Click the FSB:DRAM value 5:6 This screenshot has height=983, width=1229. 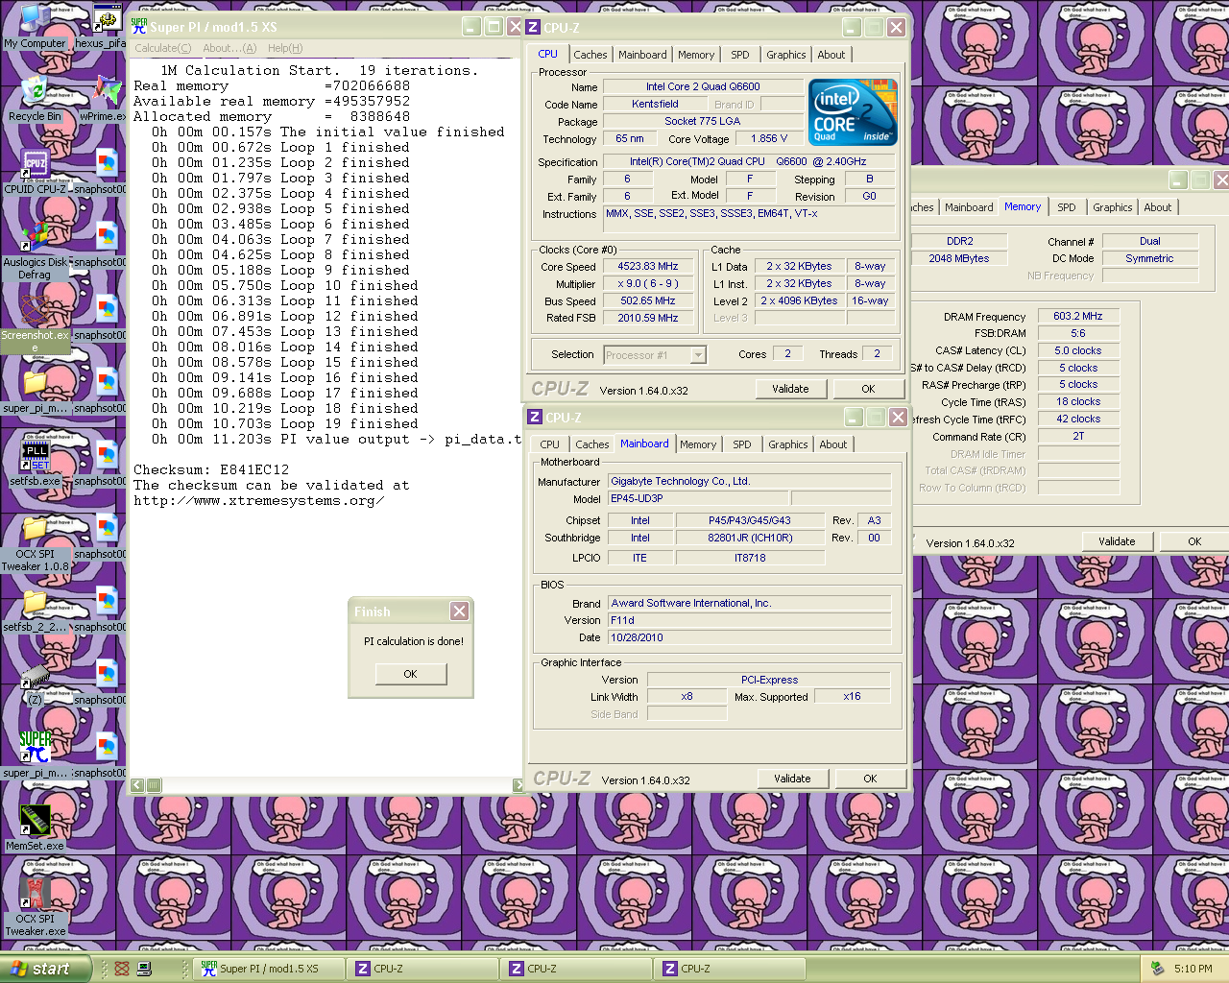(1077, 333)
